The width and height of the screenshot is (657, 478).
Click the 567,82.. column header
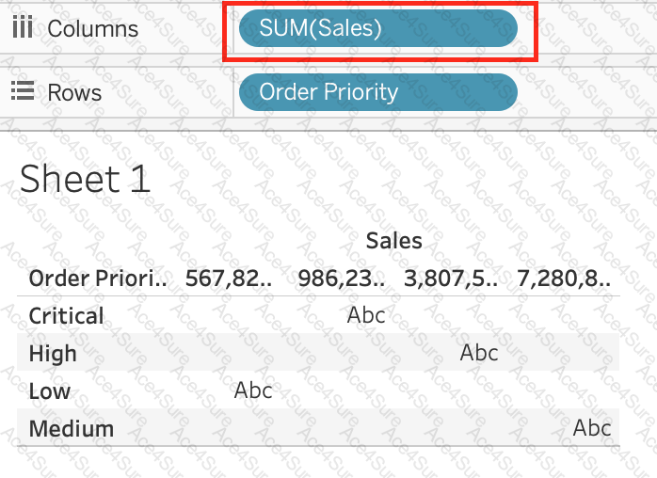pyautogui.click(x=228, y=278)
